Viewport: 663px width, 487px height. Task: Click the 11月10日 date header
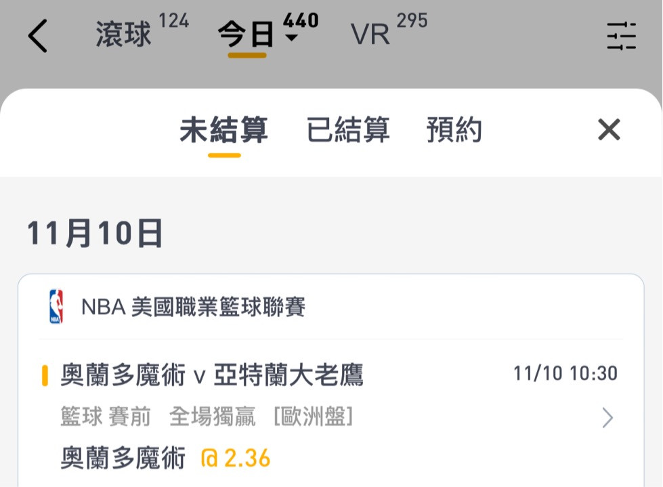click(95, 233)
